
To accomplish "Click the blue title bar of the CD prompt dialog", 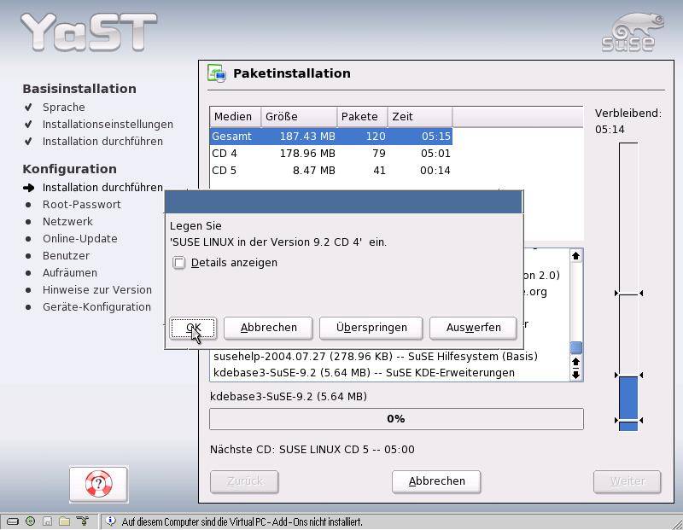I will point(343,201).
